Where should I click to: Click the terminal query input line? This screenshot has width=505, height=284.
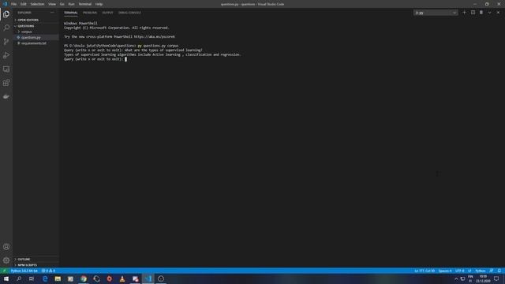click(95, 59)
